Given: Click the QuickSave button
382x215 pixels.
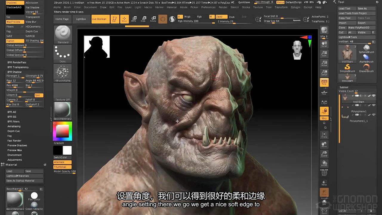Looking at the screenshot, I should point(244,2).
